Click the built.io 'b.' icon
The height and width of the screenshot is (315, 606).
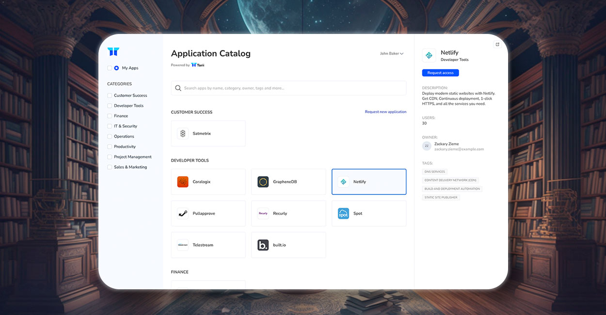click(x=263, y=245)
